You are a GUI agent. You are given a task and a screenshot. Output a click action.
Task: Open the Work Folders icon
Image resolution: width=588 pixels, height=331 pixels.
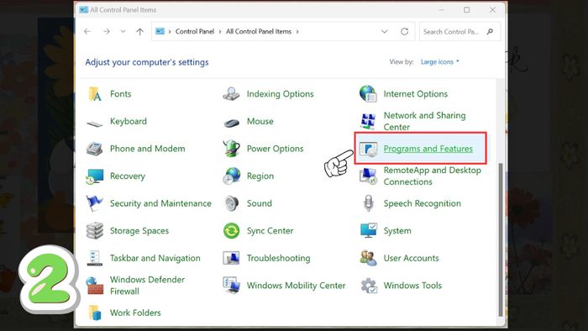coord(95,313)
